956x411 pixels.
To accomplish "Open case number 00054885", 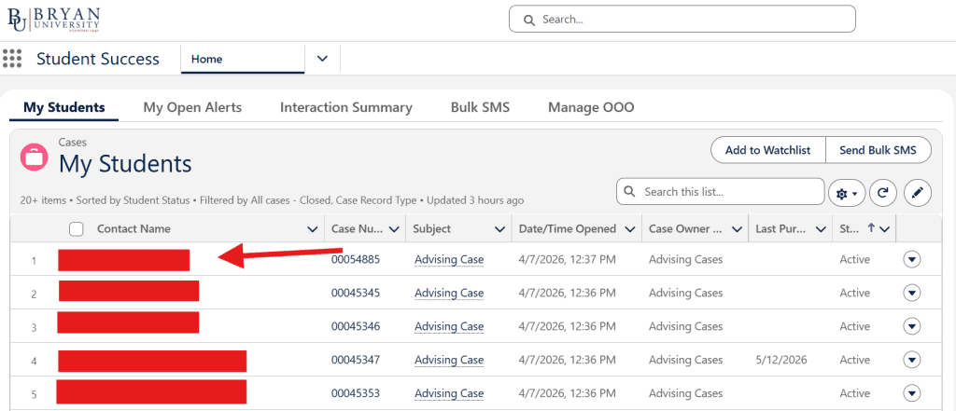I will 356,259.
